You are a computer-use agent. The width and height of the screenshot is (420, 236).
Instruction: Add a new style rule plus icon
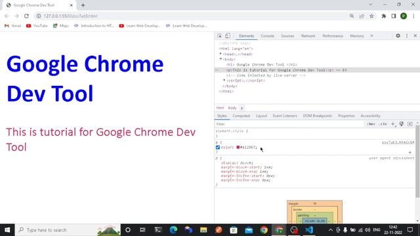pos(393,124)
